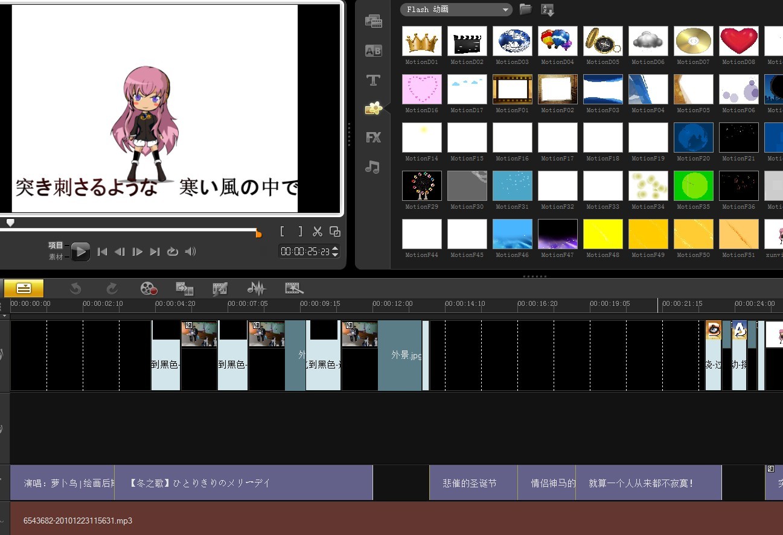The image size is (783, 535).
Task: Open the sort library A-Z menu
Action: click(x=548, y=10)
